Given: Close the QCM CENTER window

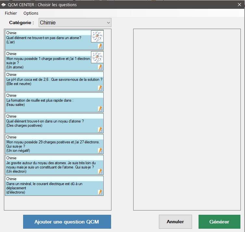Looking at the screenshot, I should tap(239, 5).
